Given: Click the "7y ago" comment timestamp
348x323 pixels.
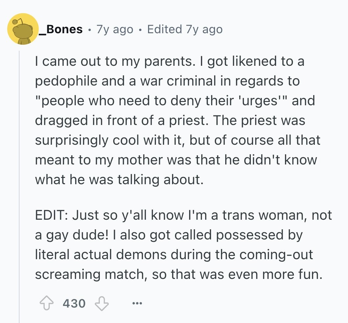Looking at the screenshot, I should [x=115, y=29].
